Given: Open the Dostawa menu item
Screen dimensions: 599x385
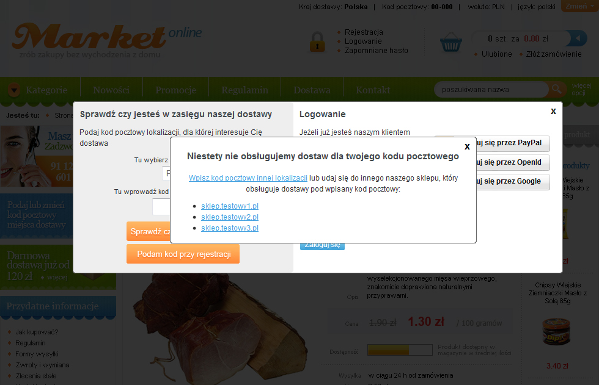Looking at the screenshot, I should [x=312, y=90].
